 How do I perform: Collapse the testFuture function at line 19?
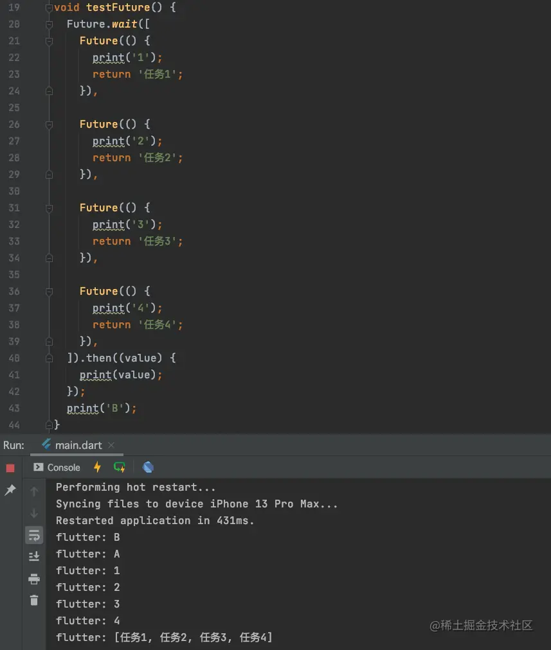[49, 8]
